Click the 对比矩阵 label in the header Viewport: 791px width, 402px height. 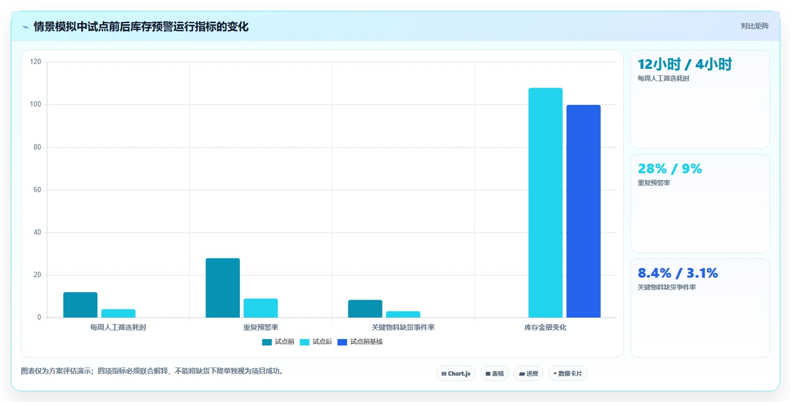[x=754, y=26]
